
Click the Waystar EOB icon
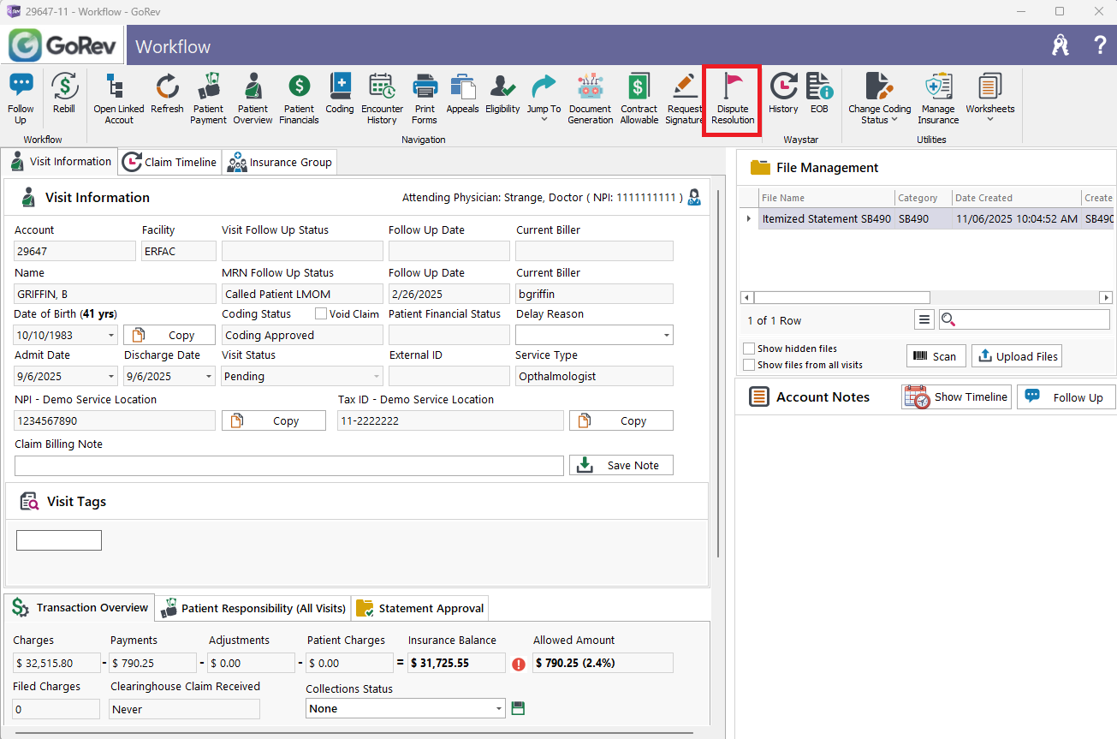tap(819, 93)
